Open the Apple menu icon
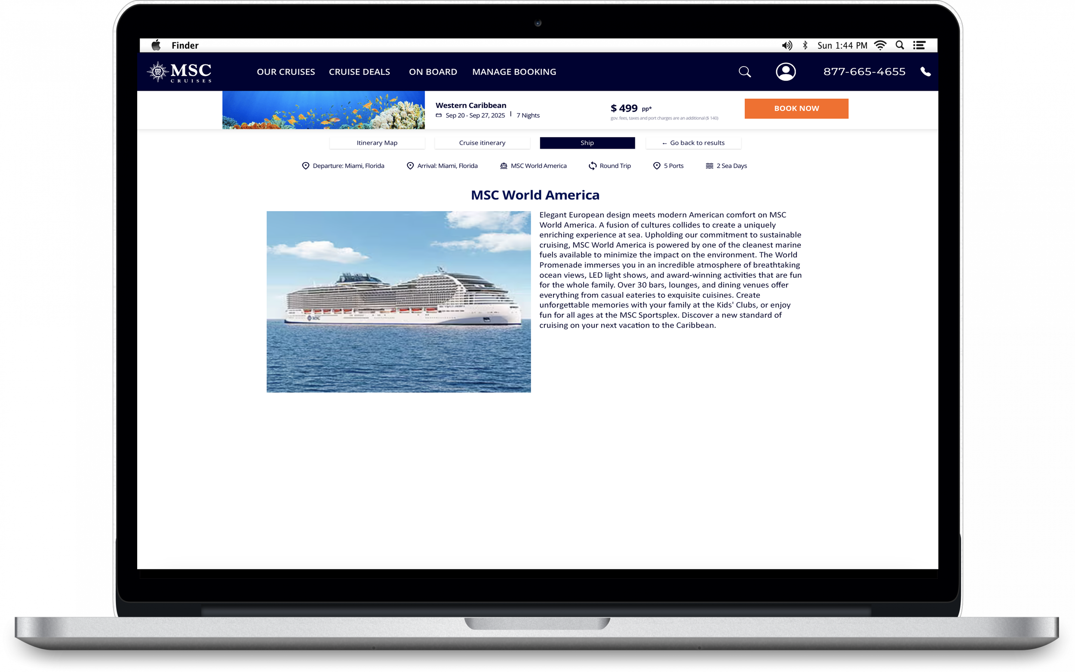The image size is (1075, 672). pyautogui.click(x=156, y=45)
